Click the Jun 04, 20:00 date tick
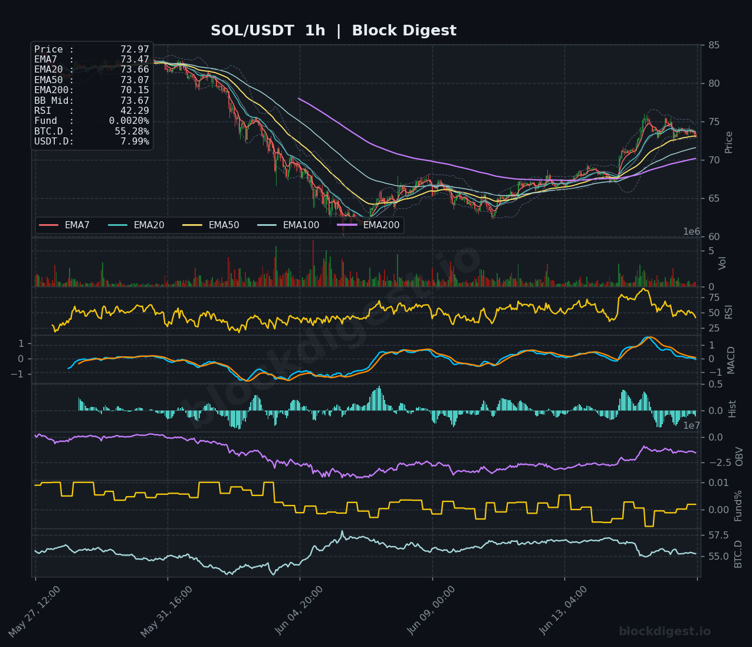The height and width of the screenshot is (647, 752). tap(299, 610)
